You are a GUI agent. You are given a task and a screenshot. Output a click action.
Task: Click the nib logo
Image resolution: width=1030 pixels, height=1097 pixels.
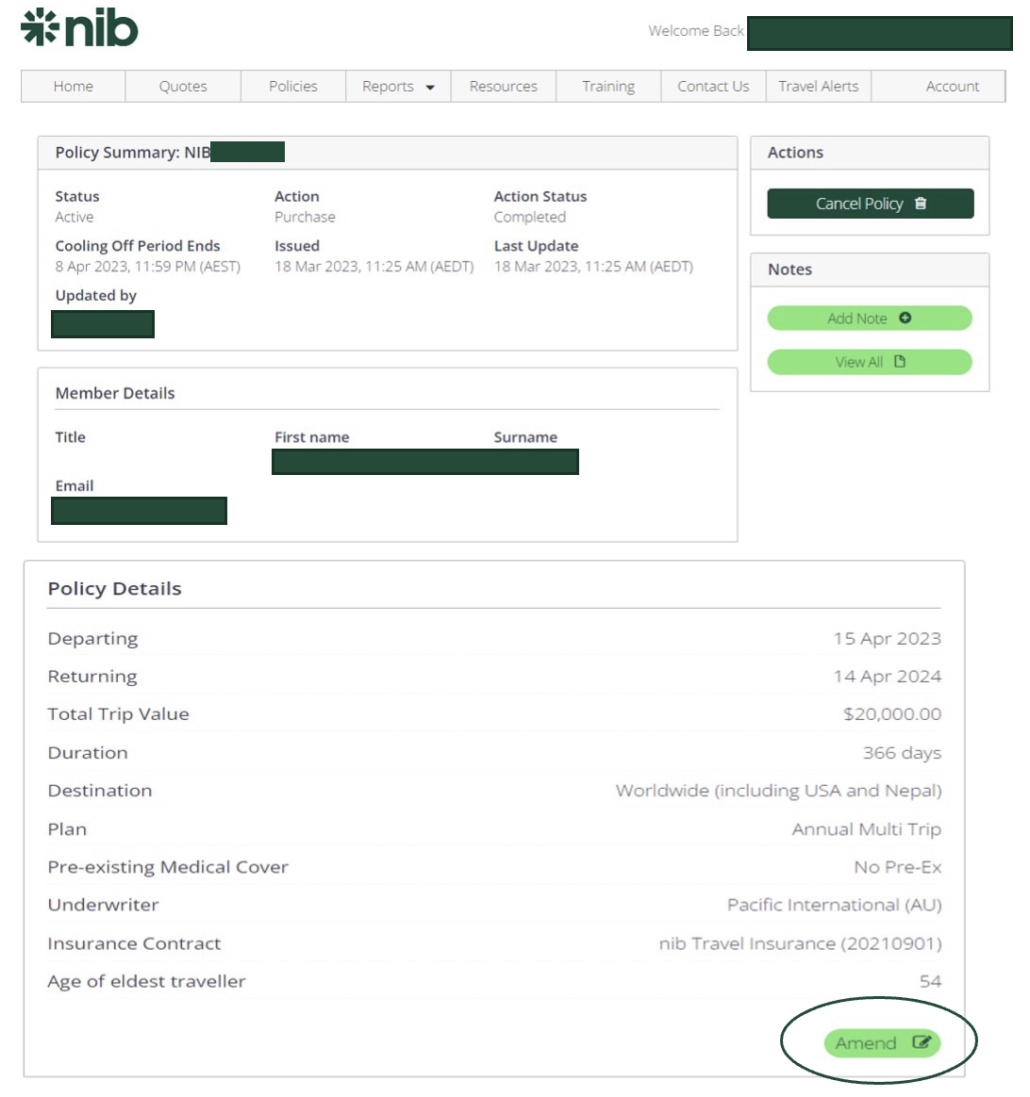[x=79, y=28]
